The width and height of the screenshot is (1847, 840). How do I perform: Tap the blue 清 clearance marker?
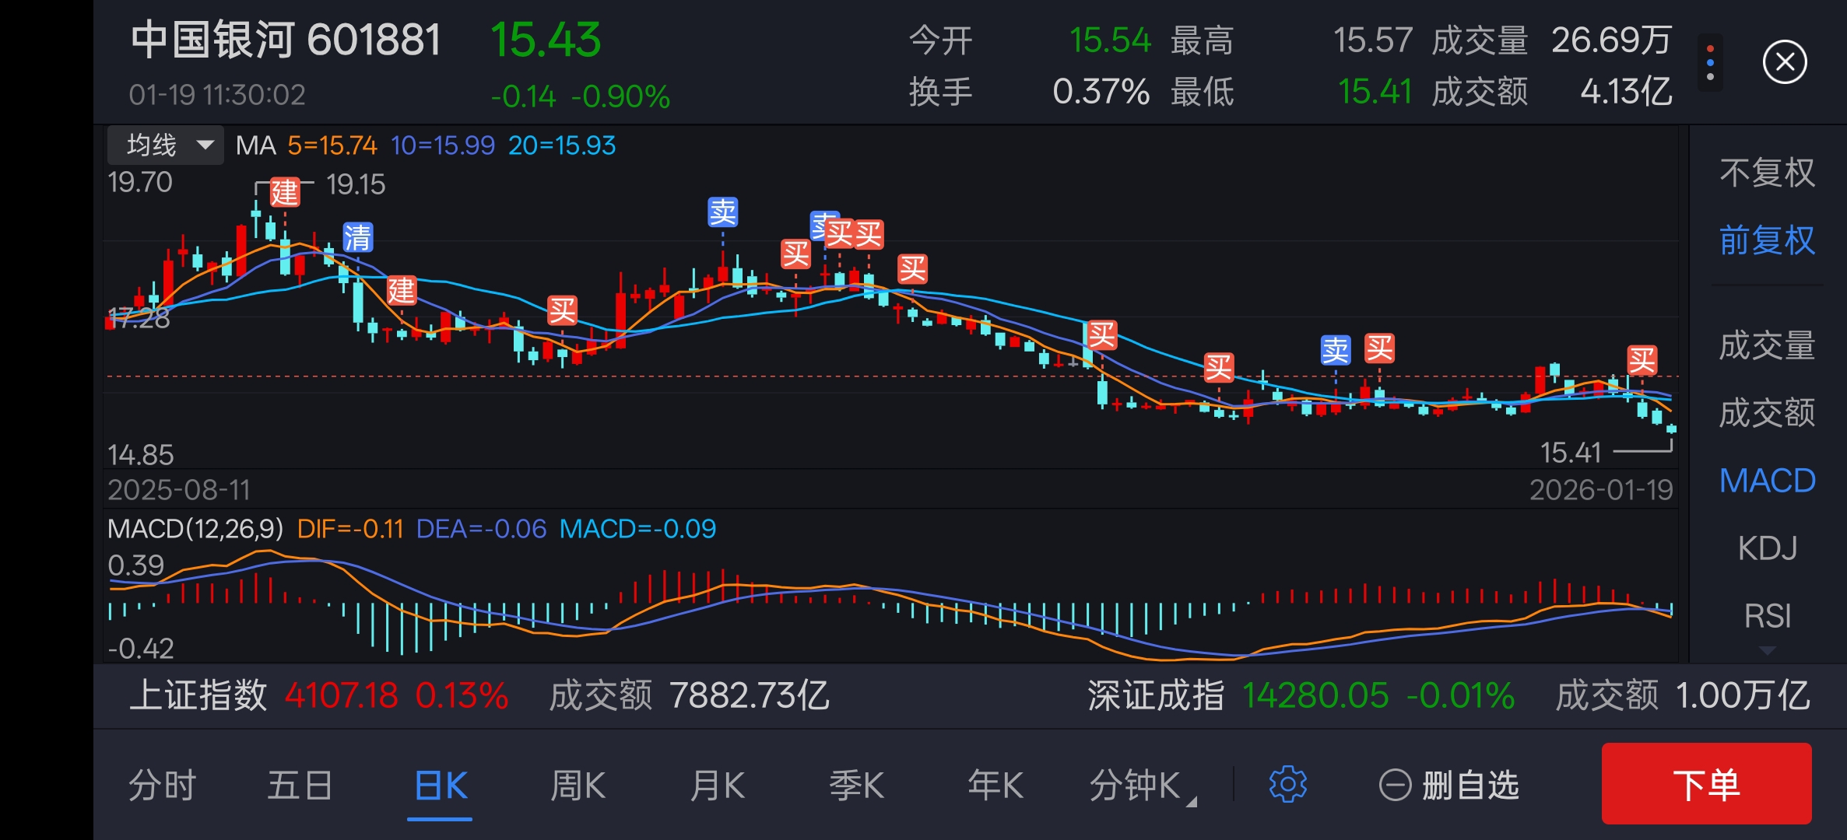(x=358, y=237)
